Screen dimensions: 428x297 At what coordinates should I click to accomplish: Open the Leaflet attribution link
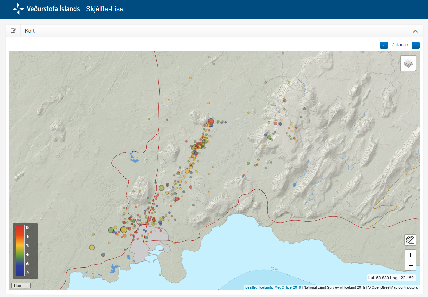(251, 287)
